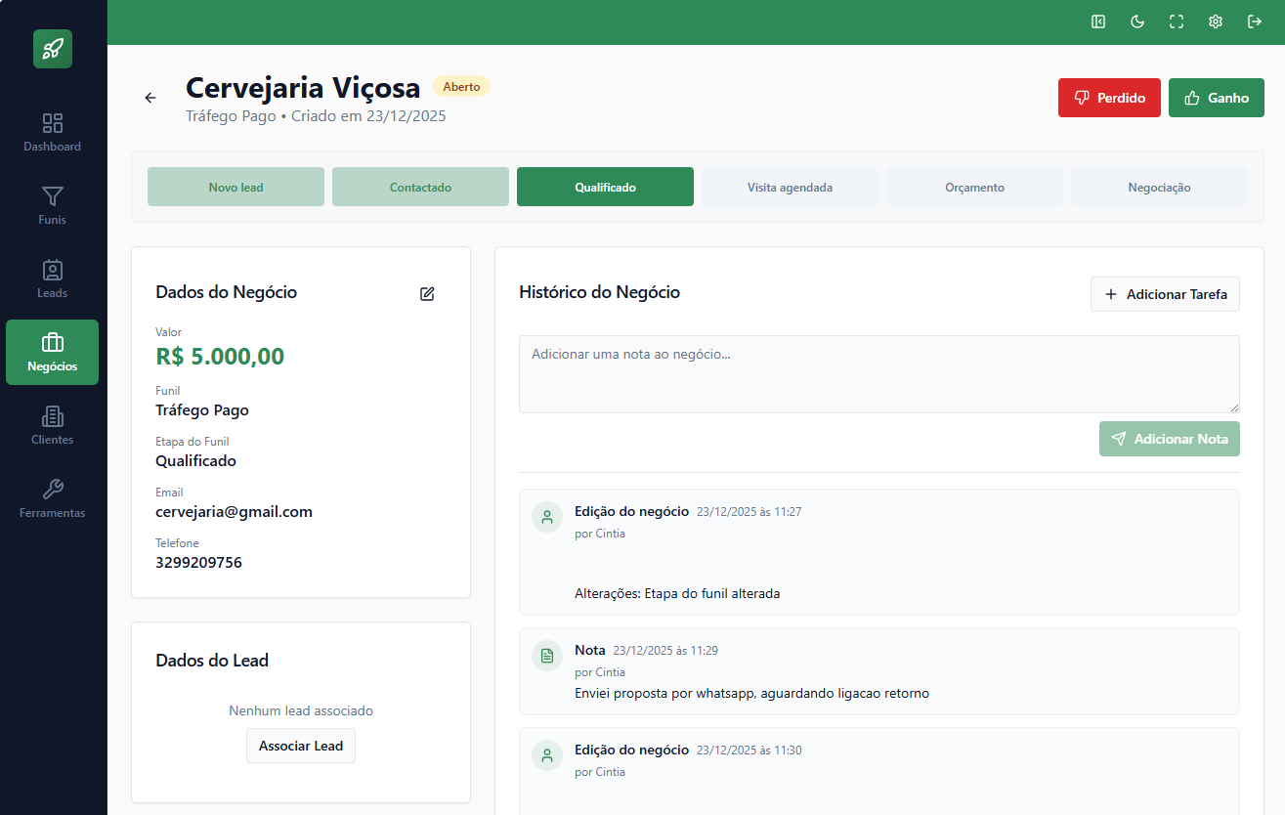Select the Orçamento funnel stage
The image size is (1285, 815).
[x=974, y=187]
